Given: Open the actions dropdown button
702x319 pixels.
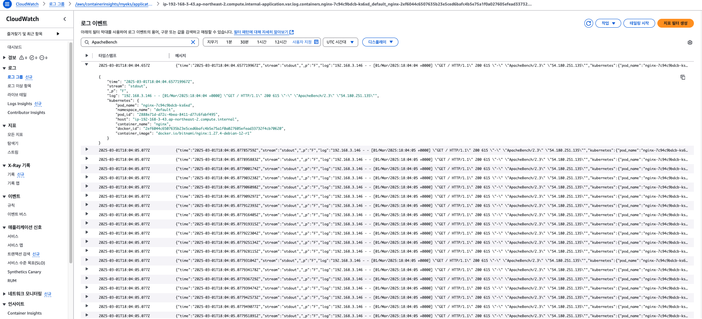Looking at the screenshot, I should click(608, 23).
